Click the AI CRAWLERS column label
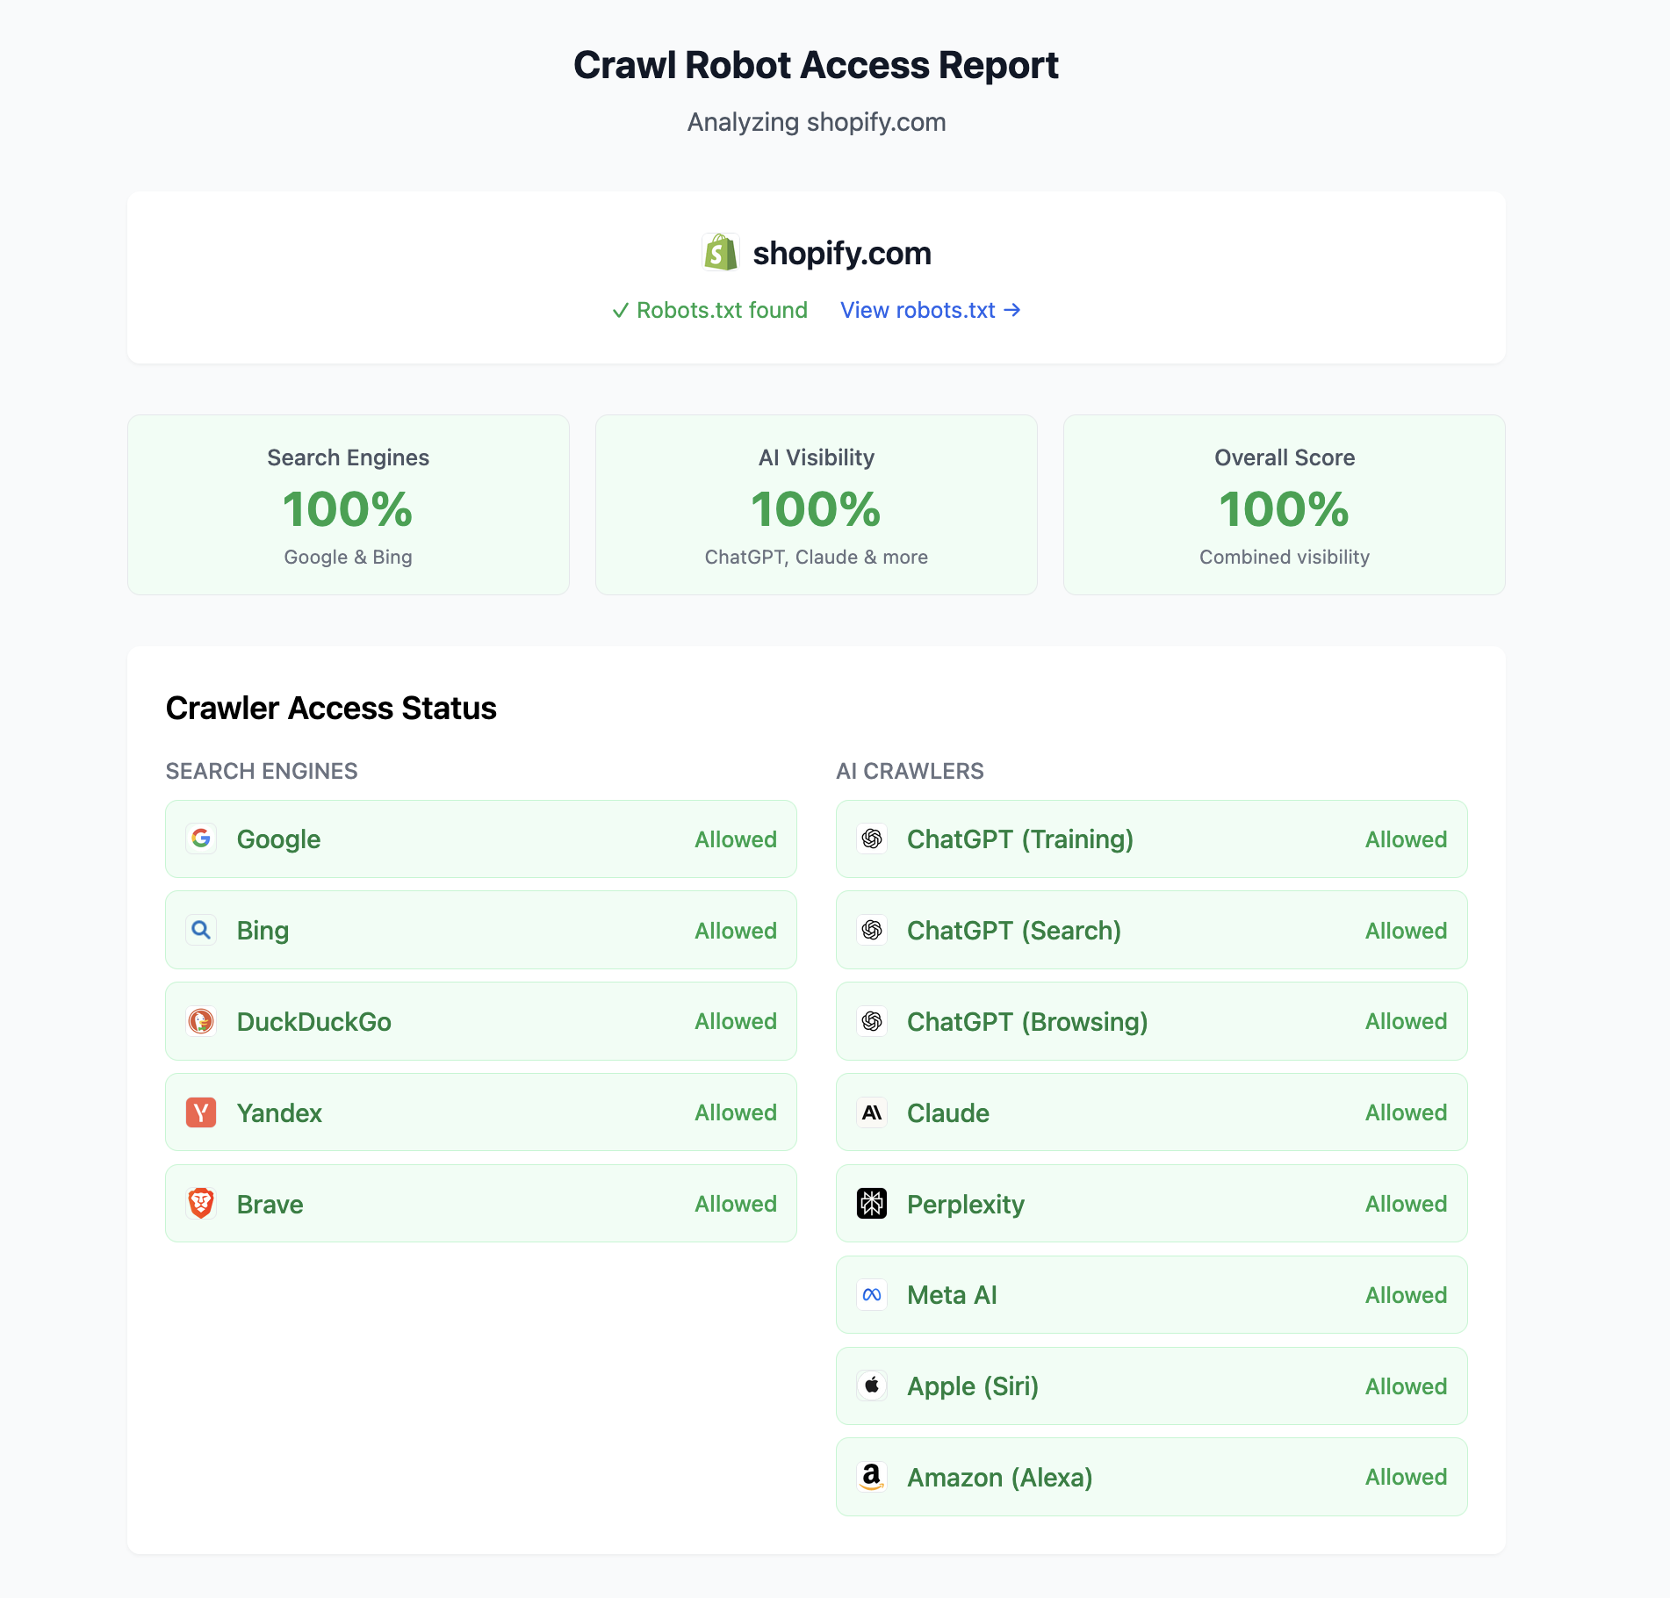This screenshot has width=1670, height=1598. pos(910,771)
